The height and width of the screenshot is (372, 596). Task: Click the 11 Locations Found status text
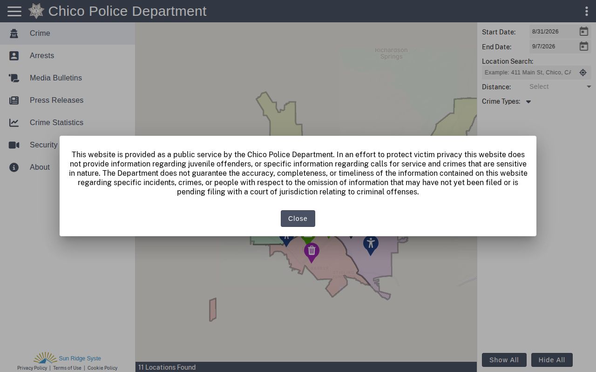[167, 367]
